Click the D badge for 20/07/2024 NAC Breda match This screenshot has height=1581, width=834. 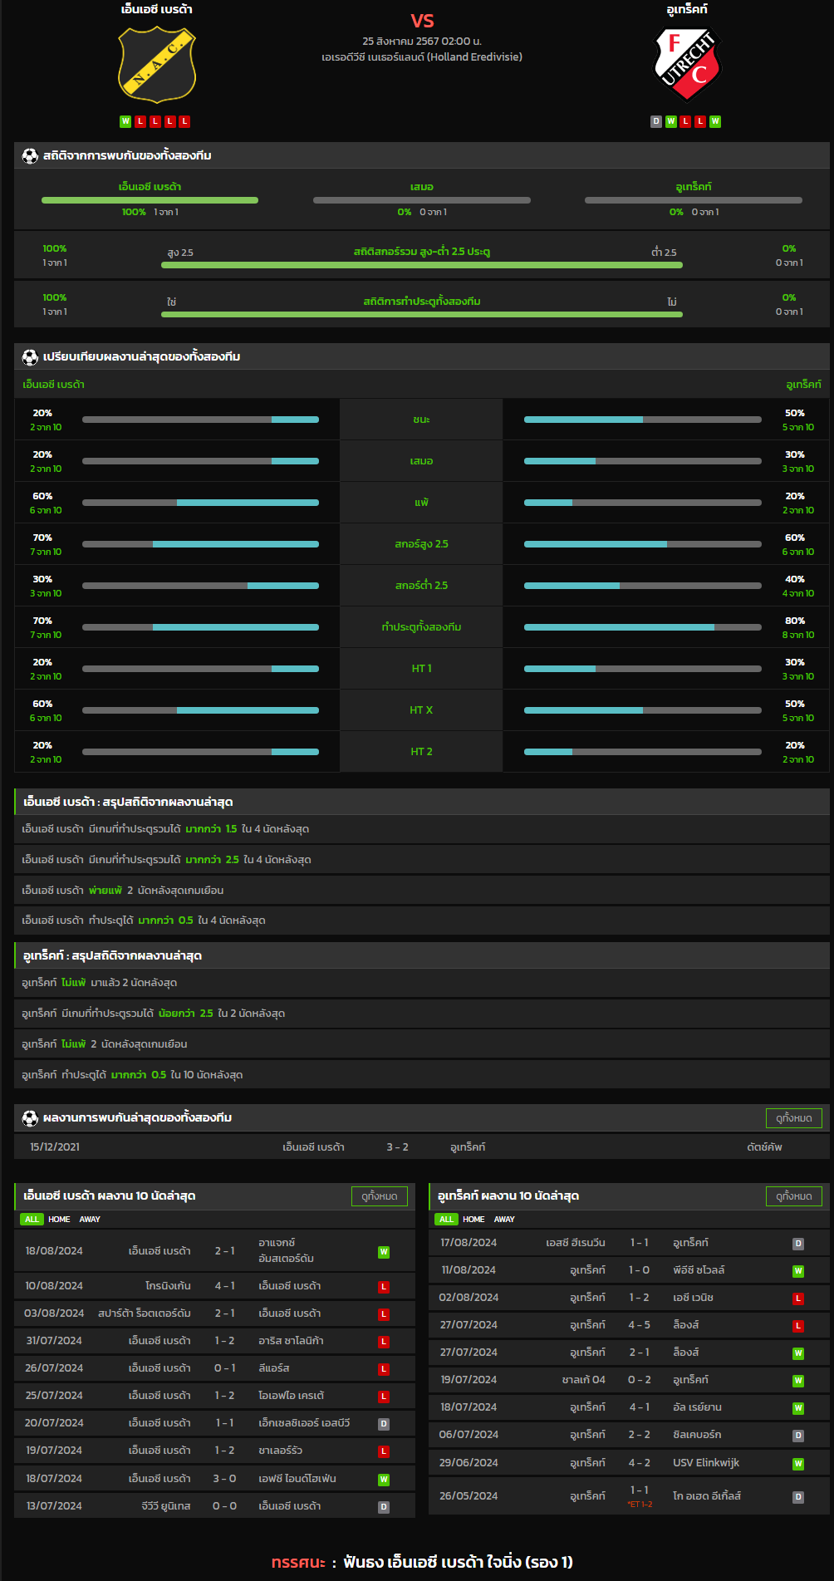pyautogui.click(x=384, y=1424)
